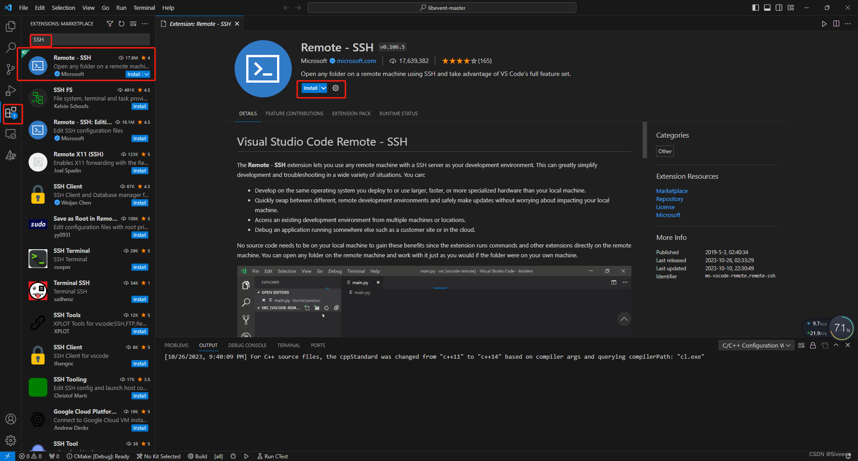Image resolution: width=858 pixels, height=461 pixels.
Task: Install the Remote - SSH extension
Action: coord(311,88)
